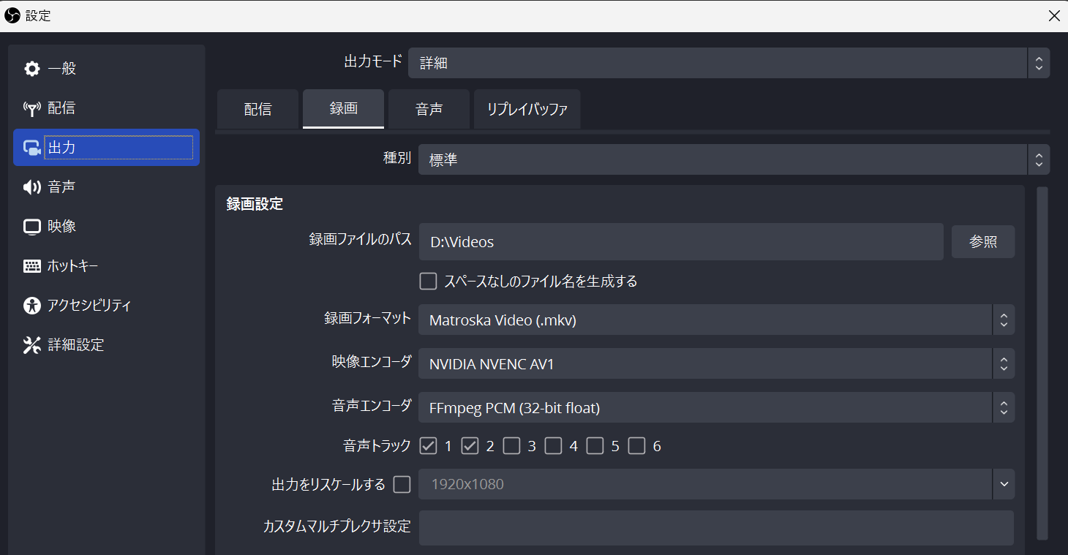Switch to the 音声 output tab
1068x555 pixels.
[429, 110]
